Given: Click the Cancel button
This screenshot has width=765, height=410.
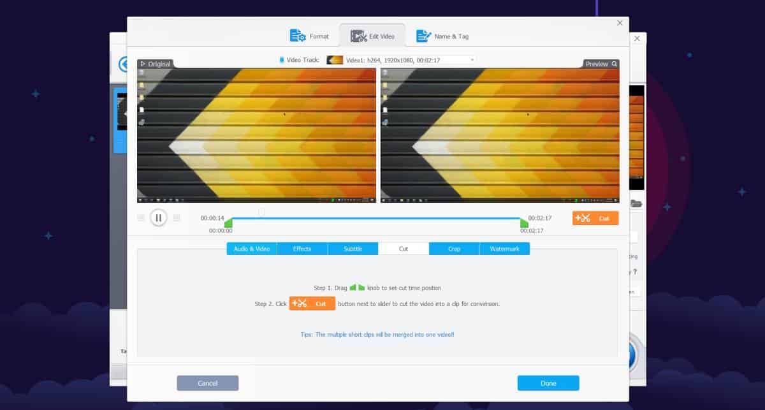Looking at the screenshot, I should [x=208, y=383].
